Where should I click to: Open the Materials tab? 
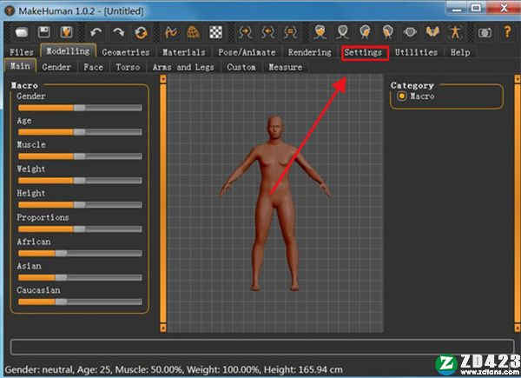click(x=184, y=52)
